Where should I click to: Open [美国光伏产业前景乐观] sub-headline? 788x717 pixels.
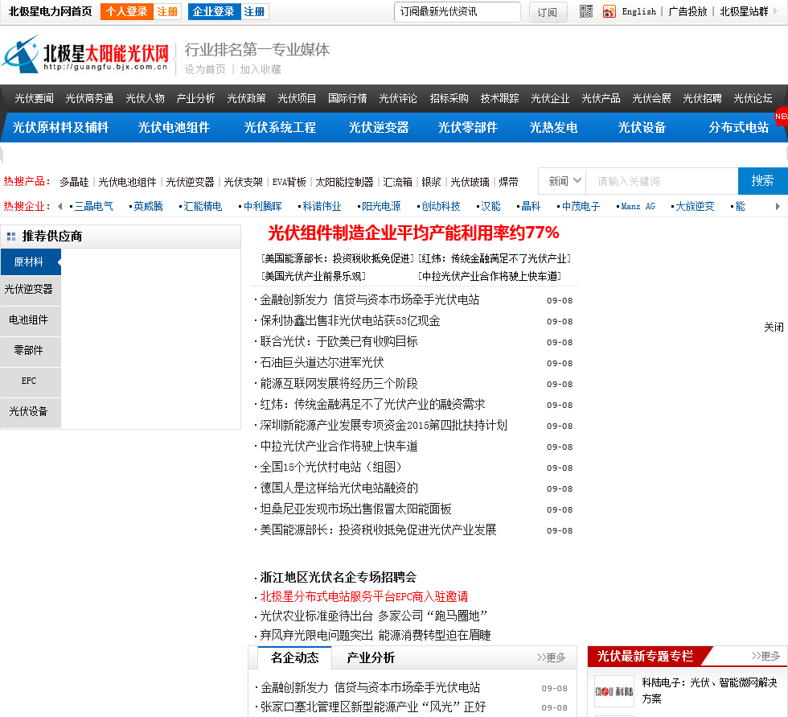pyautogui.click(x=313, y=277)
